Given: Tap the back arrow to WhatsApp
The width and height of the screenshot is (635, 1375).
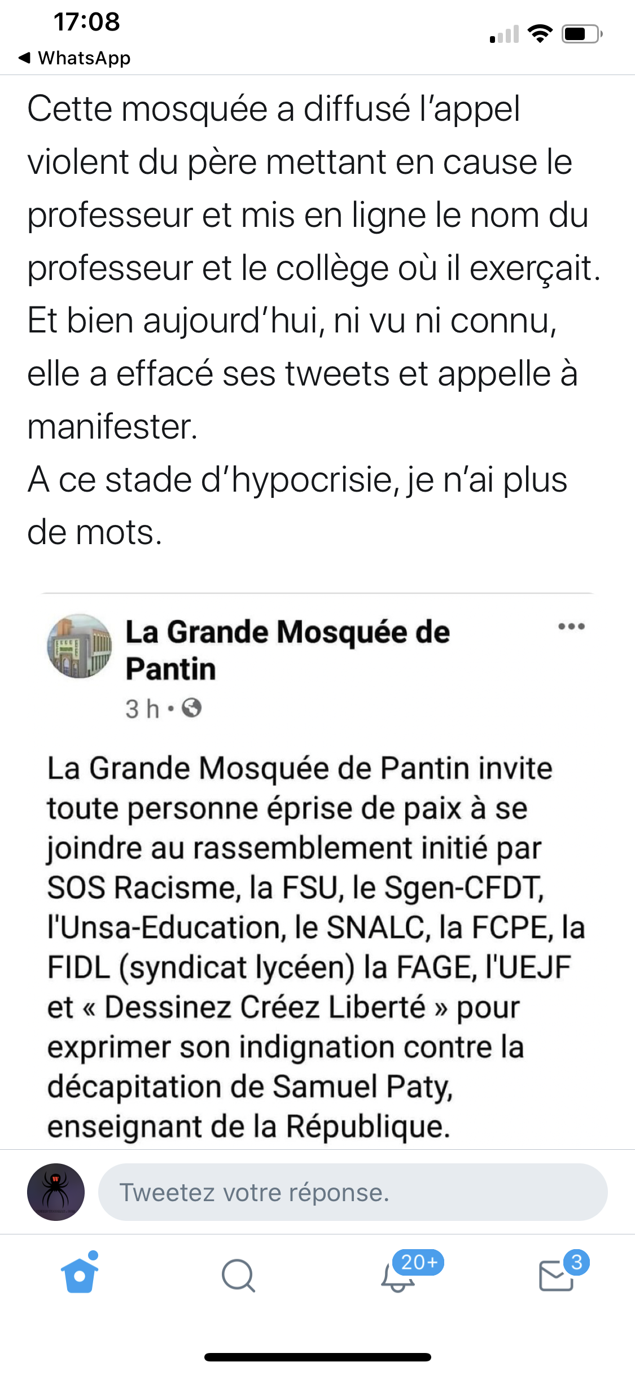Looking at the screenshot, I should (x=24, y=58).
